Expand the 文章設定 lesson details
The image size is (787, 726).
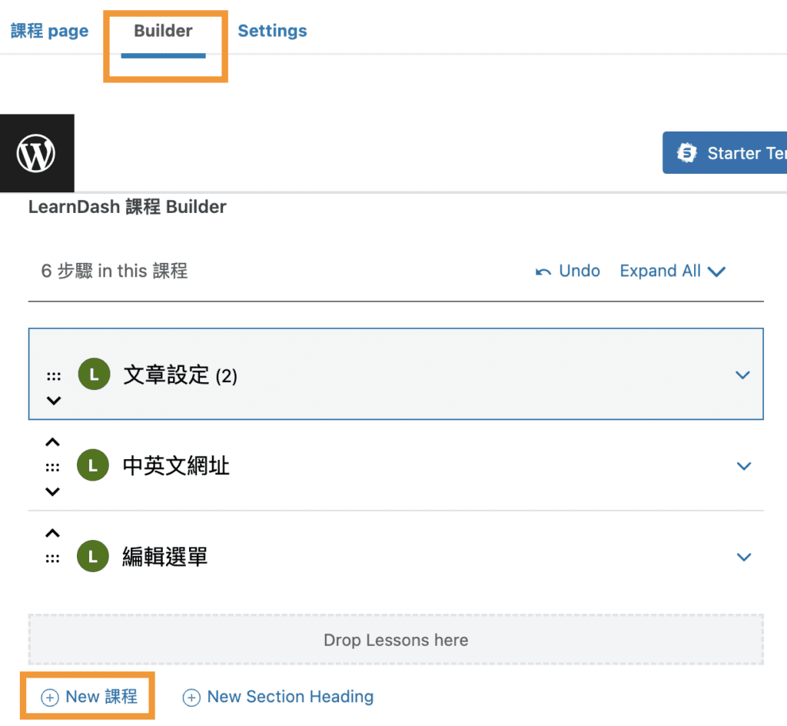pos(742,375)
